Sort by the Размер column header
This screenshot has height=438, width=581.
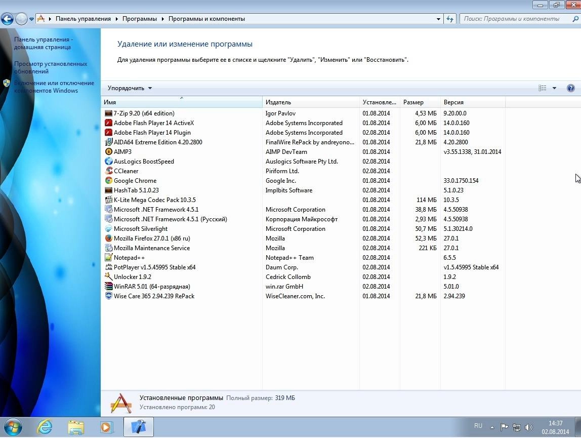click(x=420, y=102)
